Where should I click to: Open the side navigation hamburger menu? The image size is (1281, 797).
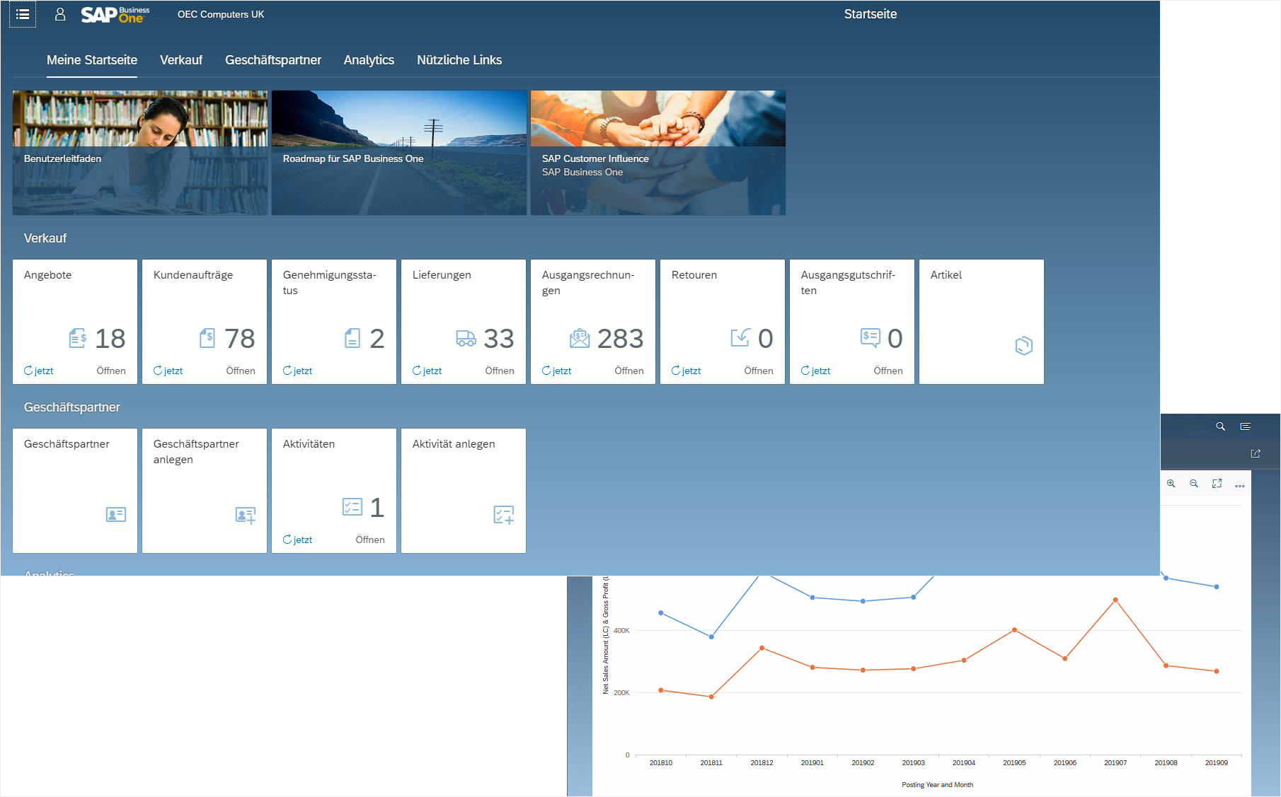click(23, 13)
